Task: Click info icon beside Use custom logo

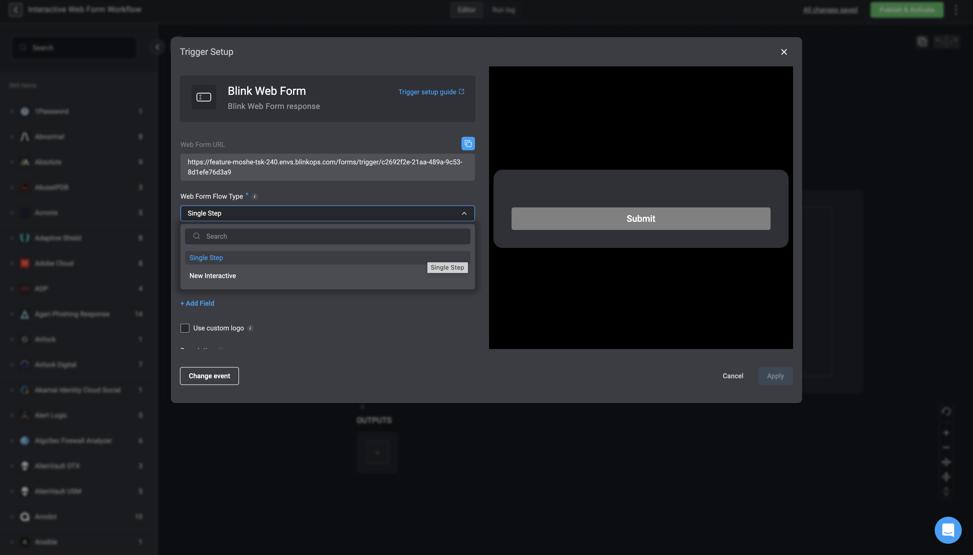Action: coord(251,328)
